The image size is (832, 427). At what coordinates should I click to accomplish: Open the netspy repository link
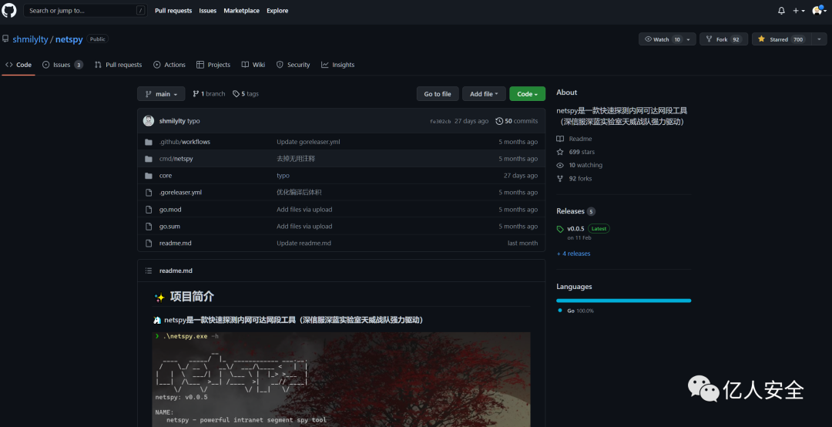point(69,39)
